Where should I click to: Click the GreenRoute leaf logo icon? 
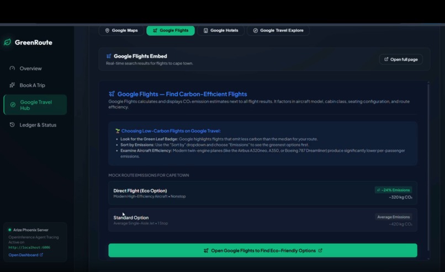click(x=7, y=43)
